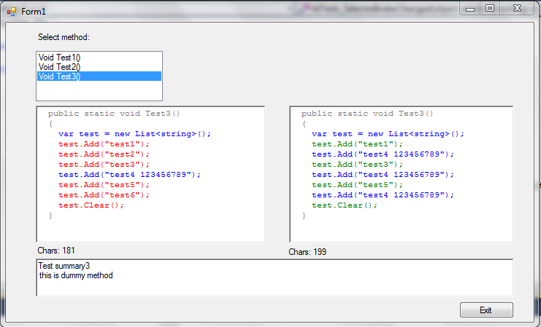
Task: Click green test.Clear() line in right pane
Action: tap(345, 205)
